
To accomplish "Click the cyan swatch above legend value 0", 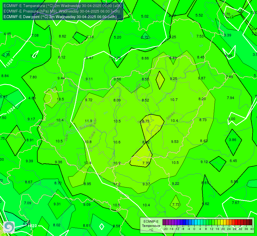I will point(196,222).
